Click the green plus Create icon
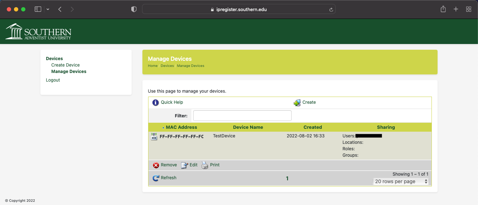 click(297, 103)
